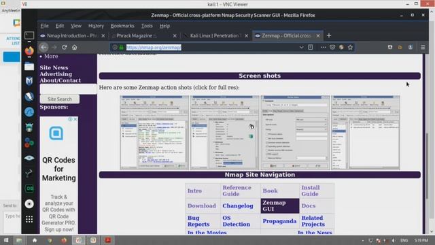Expand the URL bar history dropdown
The image size is (435, 245).
[x=301, y=47]
